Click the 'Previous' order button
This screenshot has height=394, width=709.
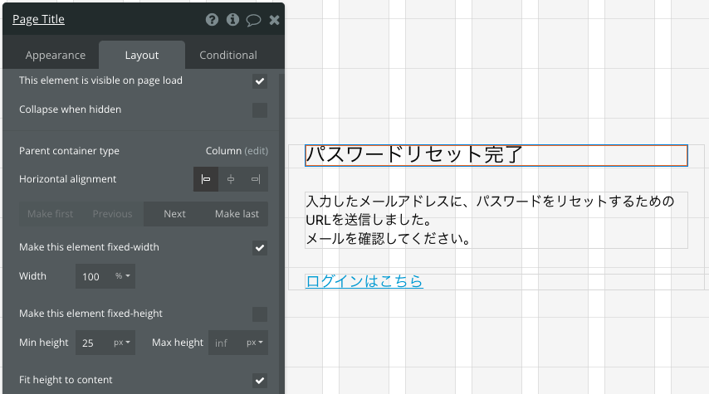(x=113, y=214)
